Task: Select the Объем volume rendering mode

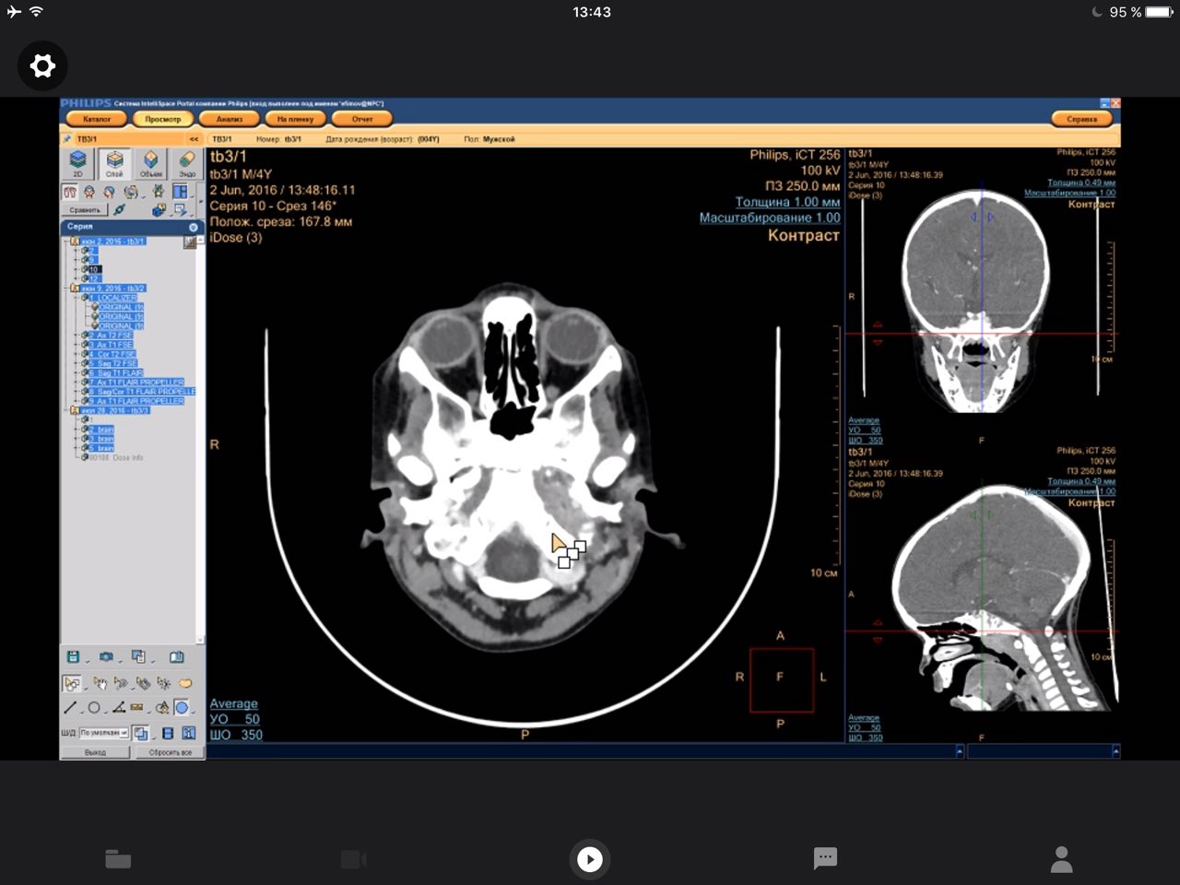Action: point(150,164)
